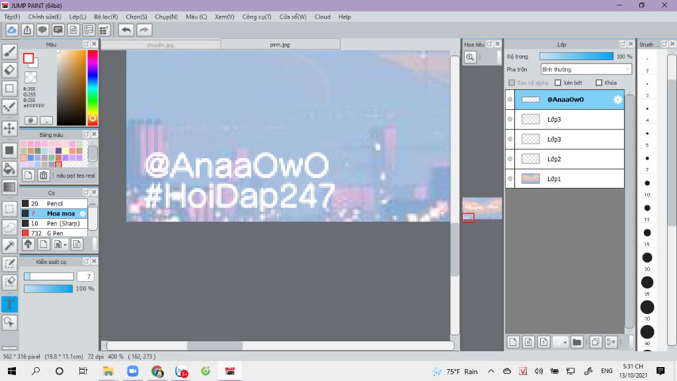Select the Brush tool in left toolbar
677x381 pixels.
(x=9, y=52)
